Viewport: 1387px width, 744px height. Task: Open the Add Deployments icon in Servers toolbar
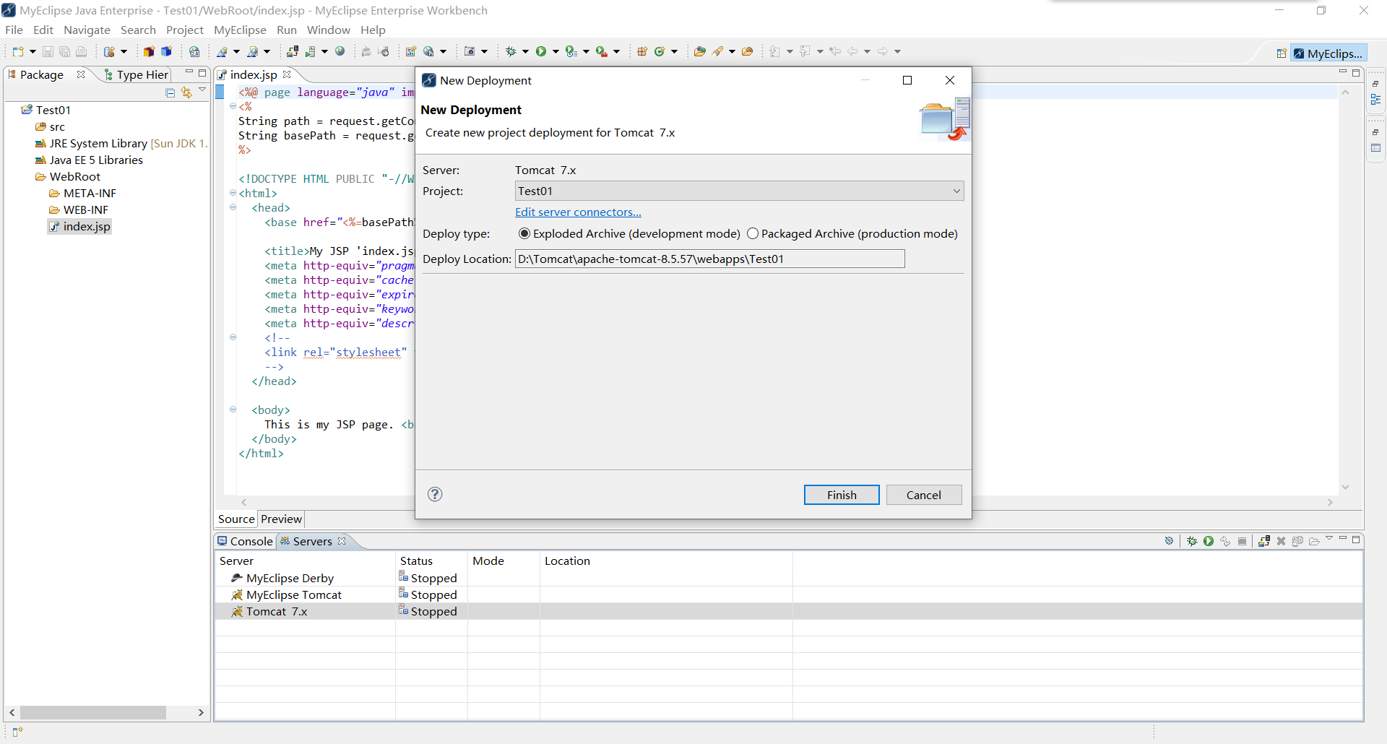pos(1264,541)
